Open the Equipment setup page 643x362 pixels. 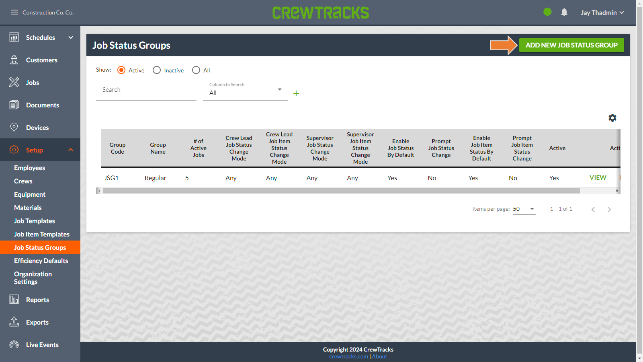pos(30,194)
